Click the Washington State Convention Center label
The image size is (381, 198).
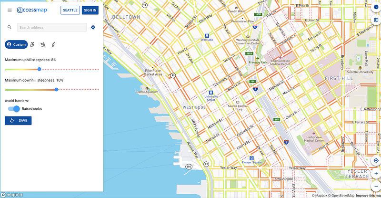coord(248,42)
